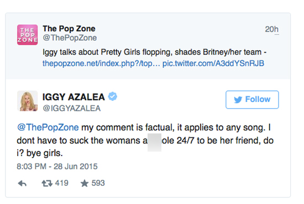
Task: Open The Pop Zone display name
Action: [69, 29]
